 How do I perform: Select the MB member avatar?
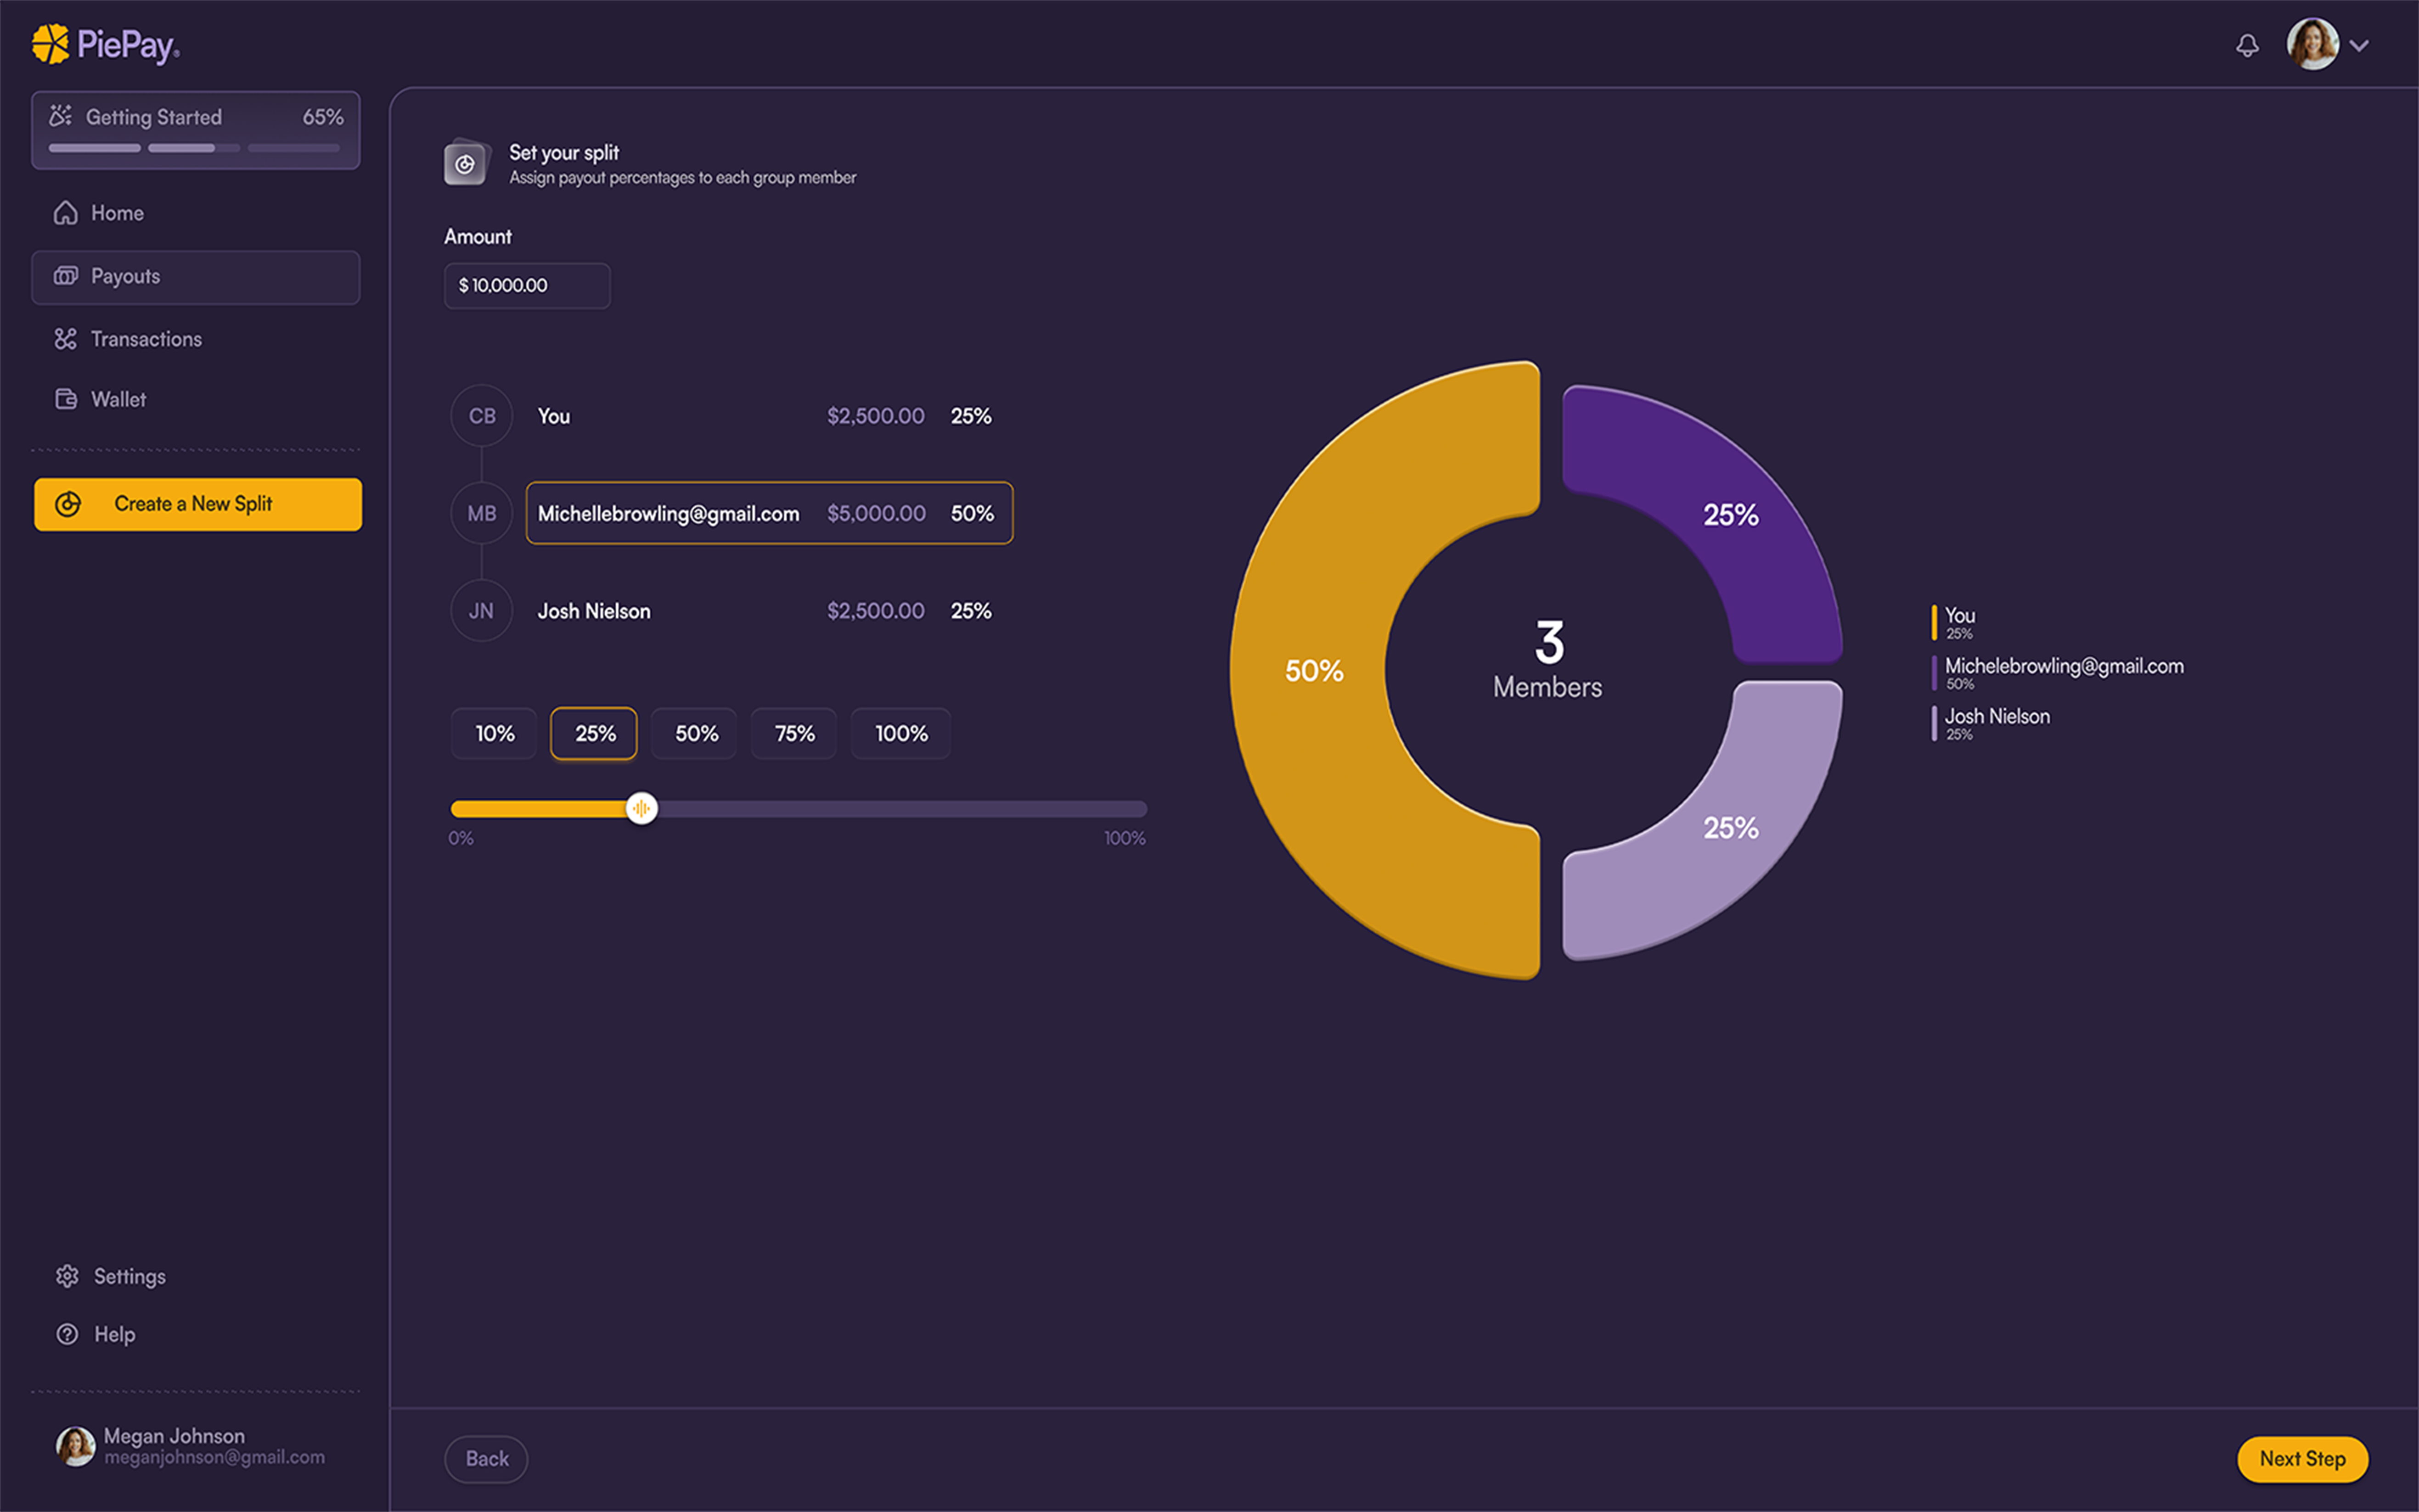(x=481, y=513)
